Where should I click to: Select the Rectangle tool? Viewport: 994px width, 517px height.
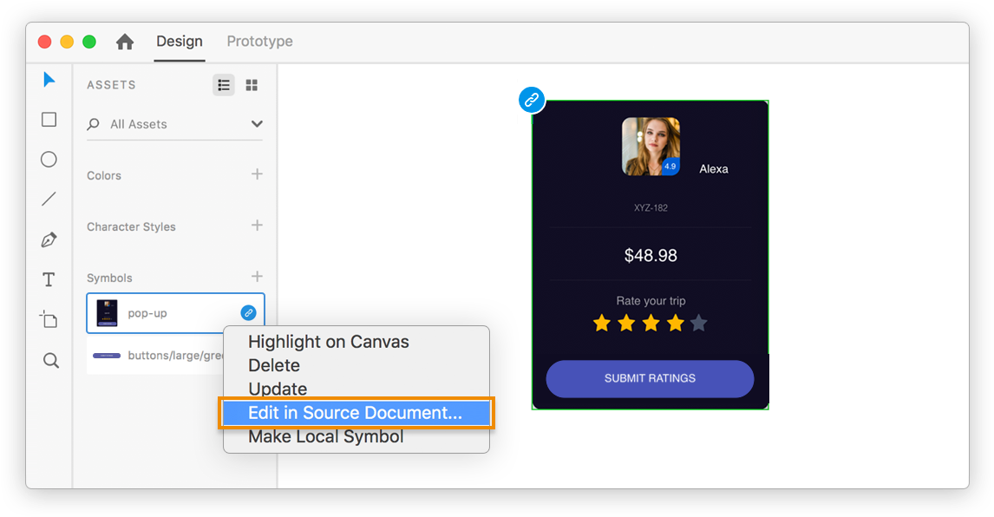tap(49, 120)
